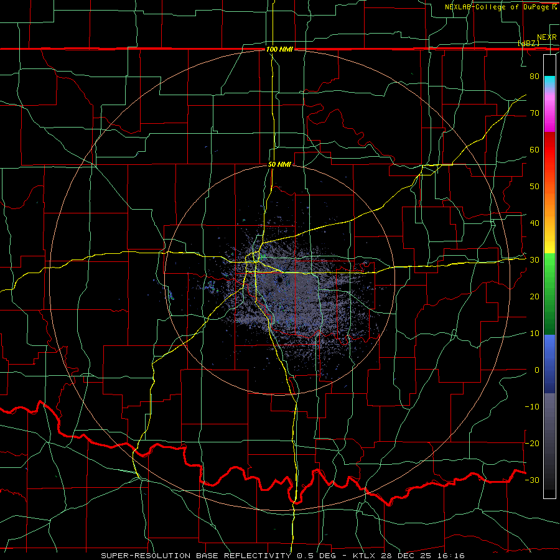The height and width of the screenshot is (560, 560).
Task: Click the [dBZ] unit label
Action: click(528, 43)
